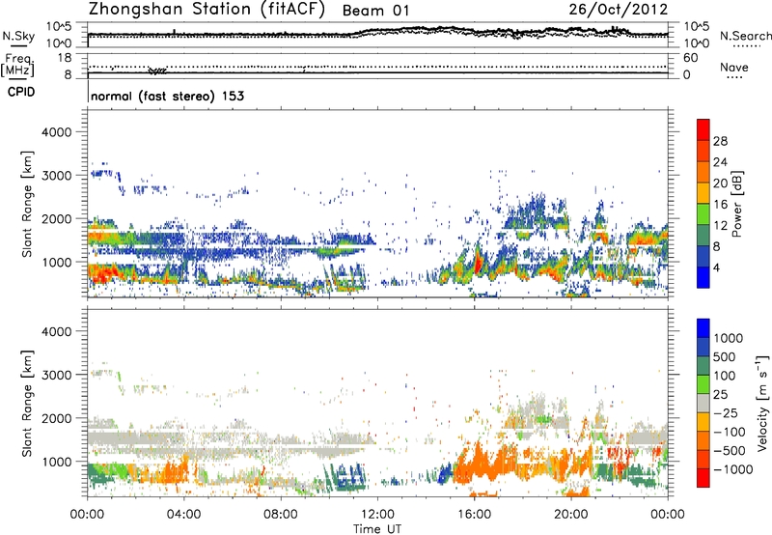Click the '16' power colorbar tick value
The height and width of the screenshot is (535, 772).
point(720,205)
